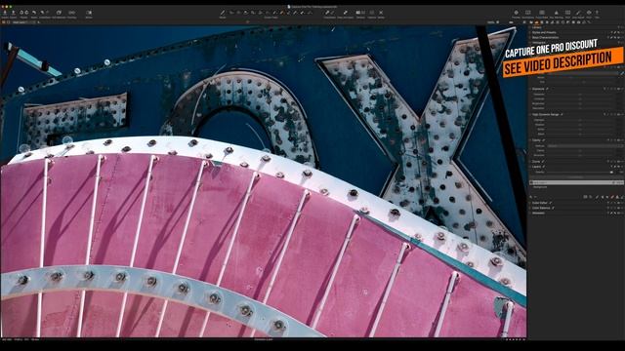Expand the Base Characteristics tool

[529, 37]
